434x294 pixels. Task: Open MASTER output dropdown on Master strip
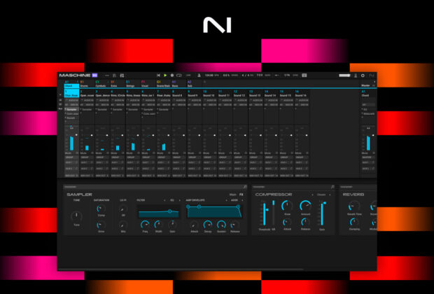(367, 157)
